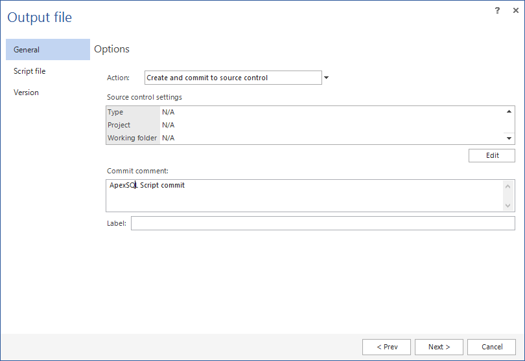525x361 pixels.
Task: Open the Version tab
Action: [x=27, y=93]
